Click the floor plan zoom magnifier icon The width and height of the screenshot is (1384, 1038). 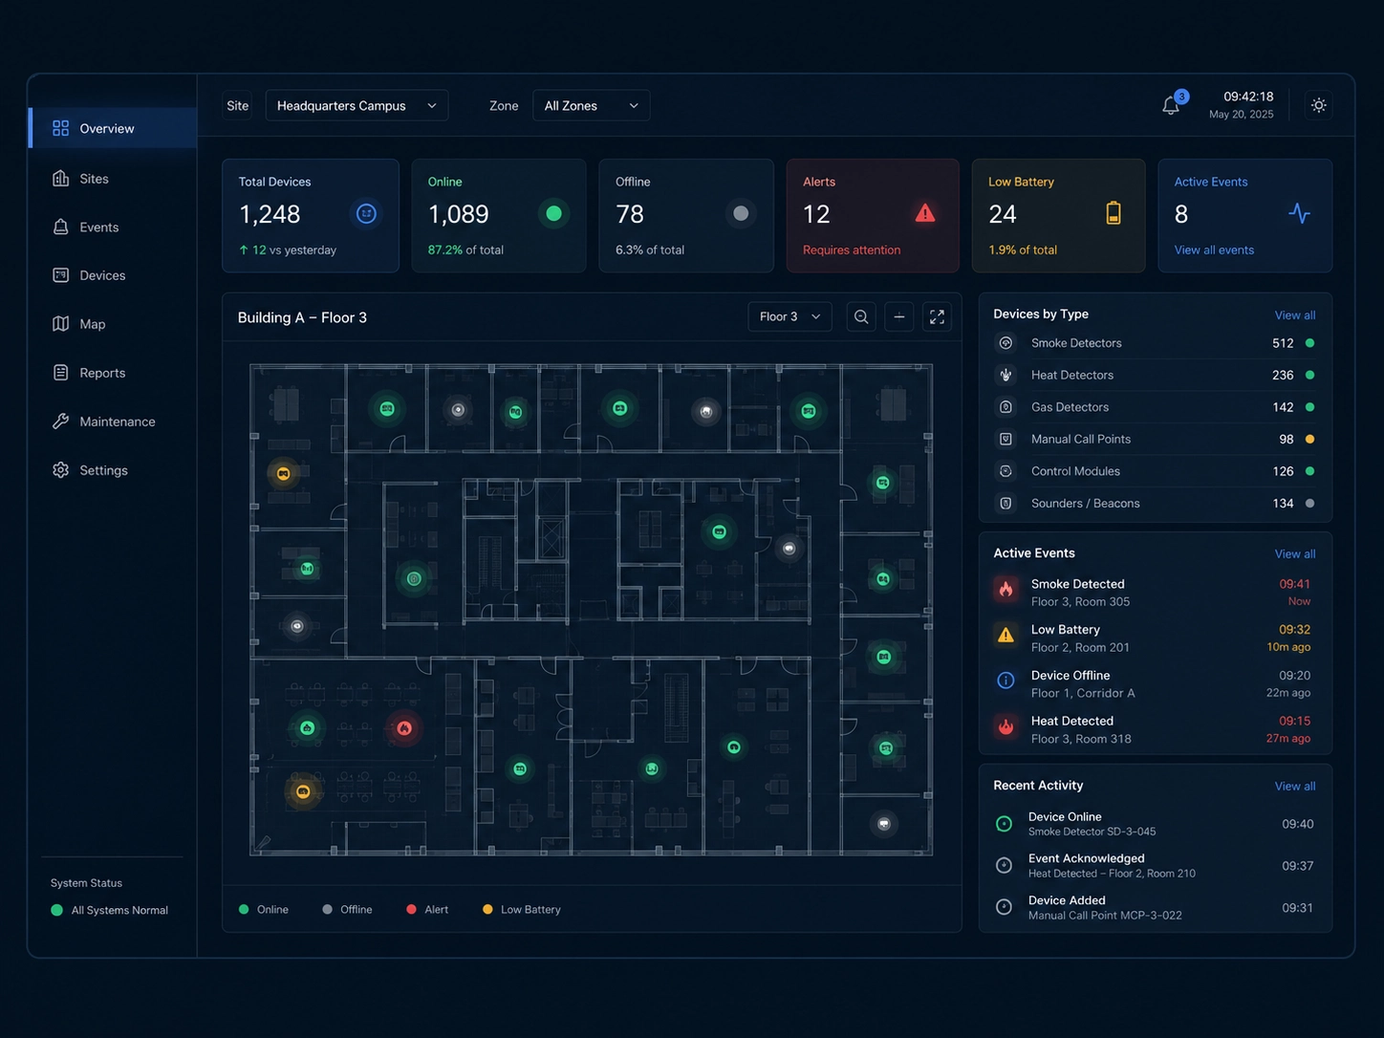[861, 316]
